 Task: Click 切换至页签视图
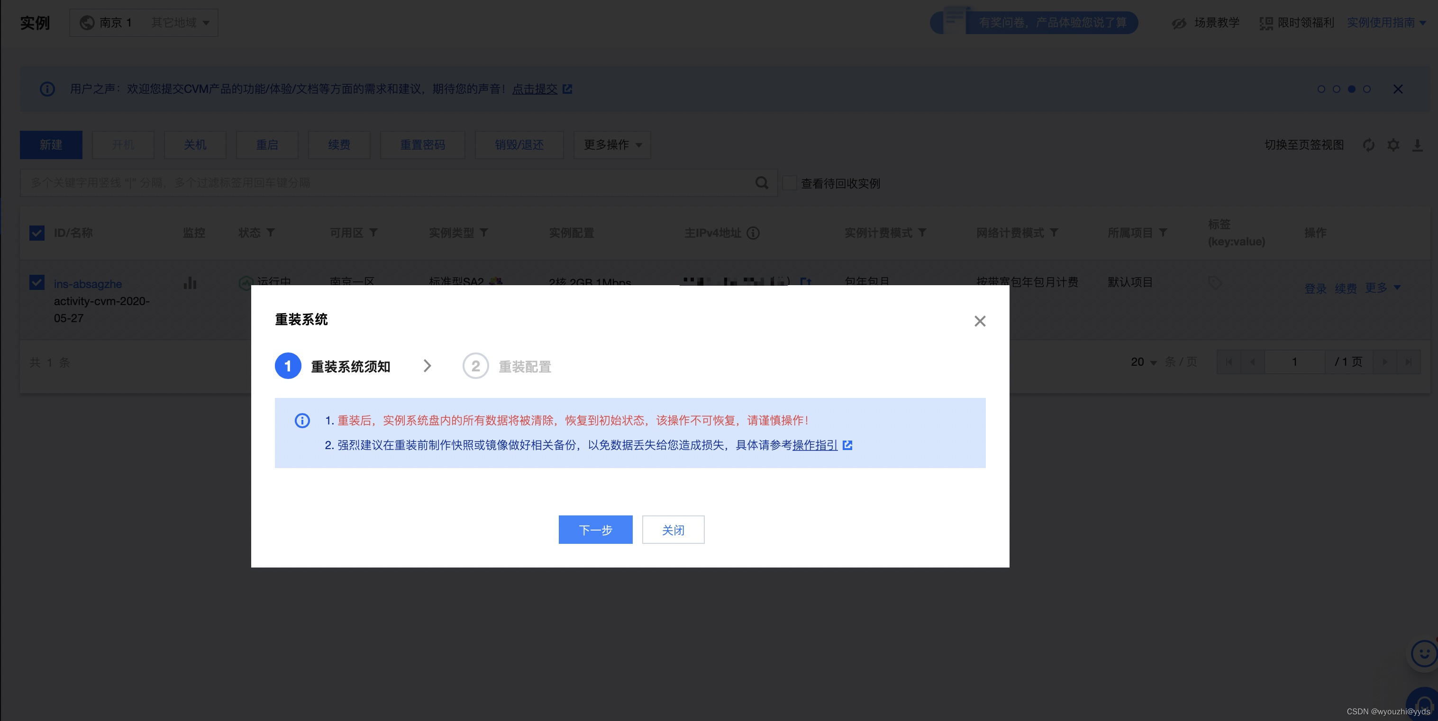point(1304,144)
